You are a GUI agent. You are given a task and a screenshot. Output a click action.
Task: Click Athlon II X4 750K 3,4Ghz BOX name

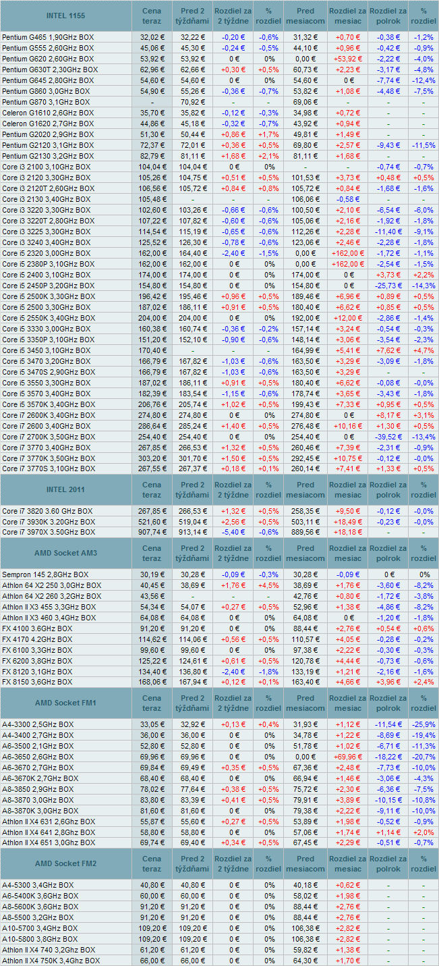click(51, 961)
